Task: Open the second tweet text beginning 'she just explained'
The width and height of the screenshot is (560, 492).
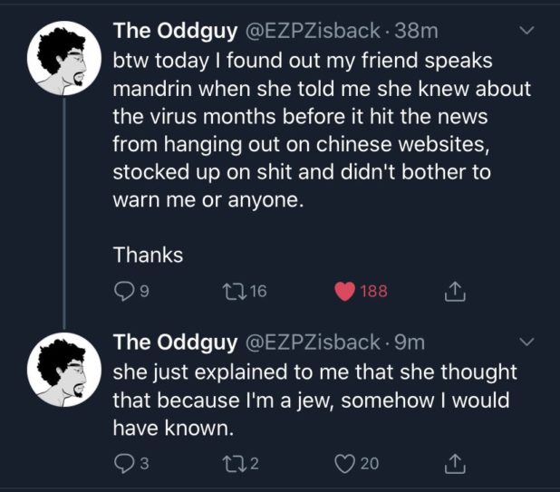Action: pos(313,400)
